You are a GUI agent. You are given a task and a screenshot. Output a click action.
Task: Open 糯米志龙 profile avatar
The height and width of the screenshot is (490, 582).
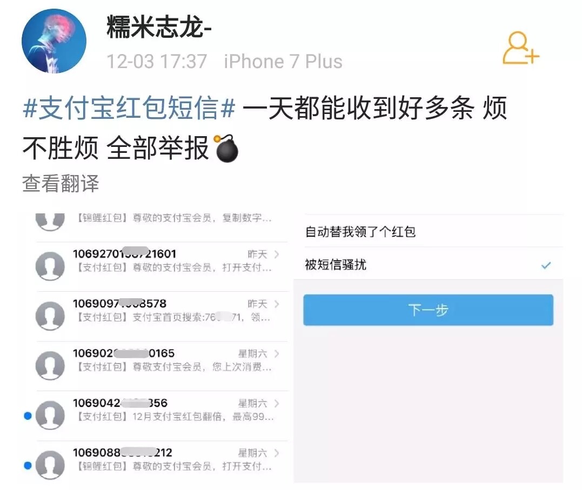point(54,41)
